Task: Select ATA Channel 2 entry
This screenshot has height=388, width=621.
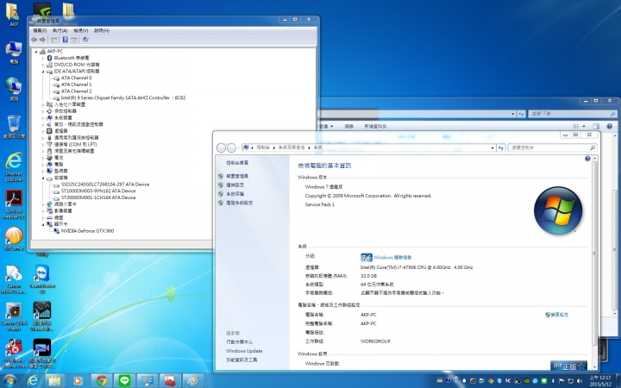Action: pyautogui.click(x=76, y=91)
